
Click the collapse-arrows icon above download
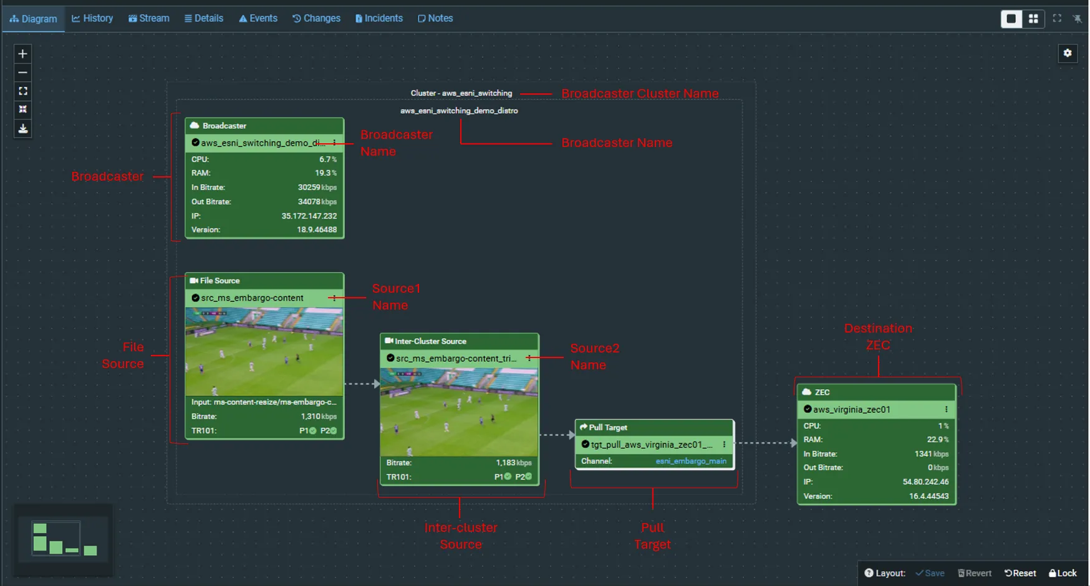[22, 110]
